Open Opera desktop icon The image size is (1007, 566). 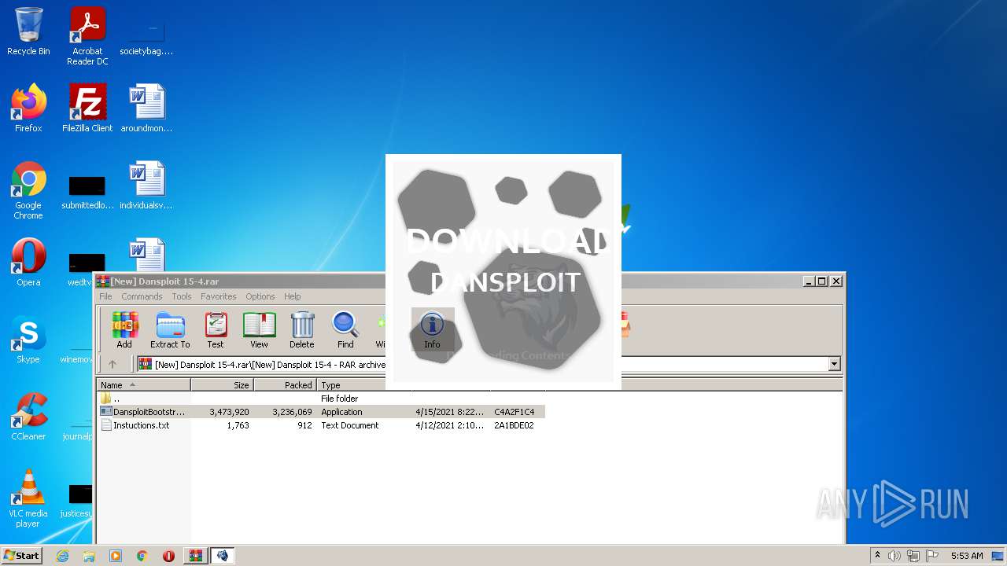[x=28, y=263]
